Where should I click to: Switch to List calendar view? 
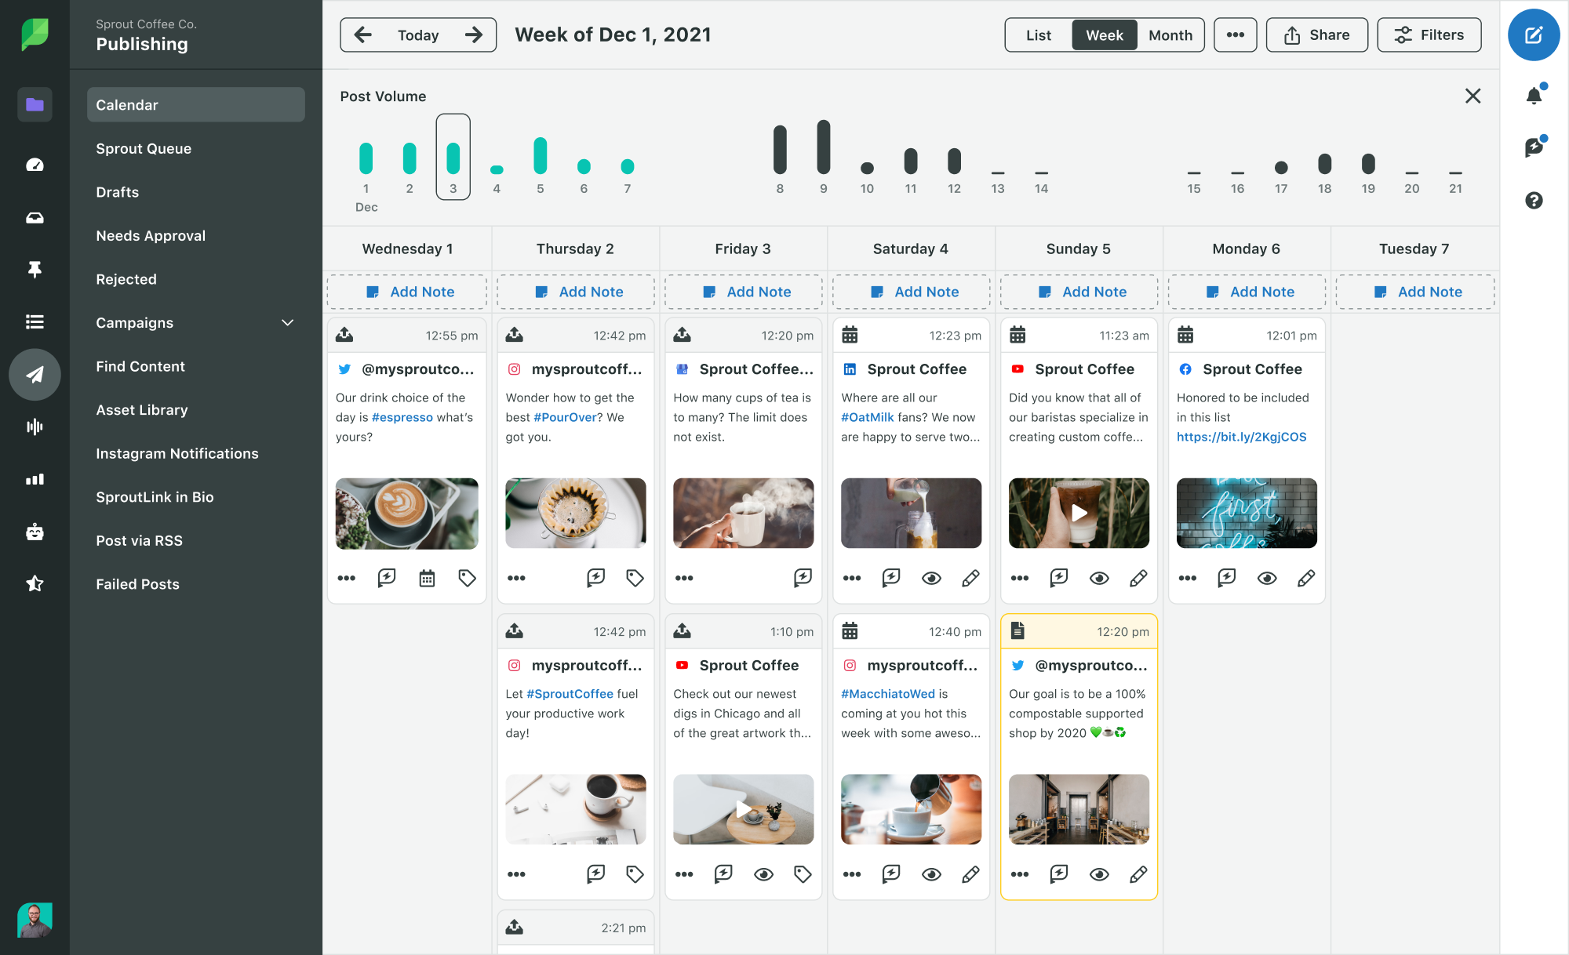point(1036,34)
